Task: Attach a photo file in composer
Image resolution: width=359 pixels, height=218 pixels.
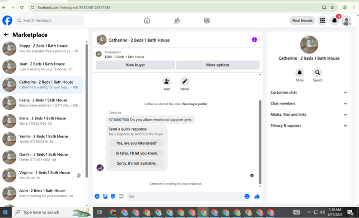Action: (x=105, y=196)
